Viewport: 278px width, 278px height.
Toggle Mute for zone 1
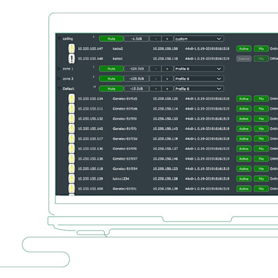(x=111, y=69)
